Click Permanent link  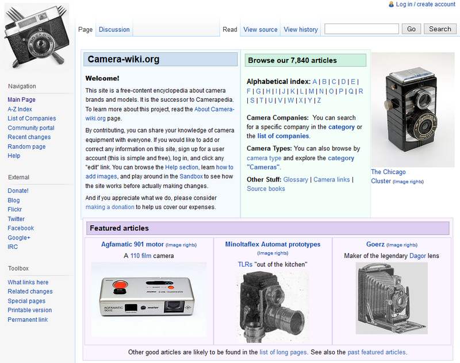click(28, 320)
